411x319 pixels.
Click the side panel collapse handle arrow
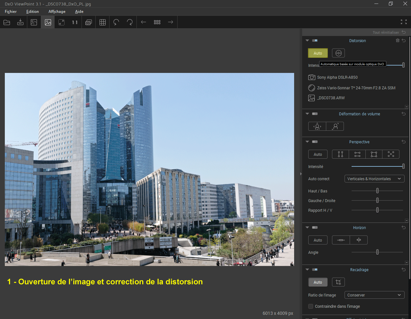point(301,174)
